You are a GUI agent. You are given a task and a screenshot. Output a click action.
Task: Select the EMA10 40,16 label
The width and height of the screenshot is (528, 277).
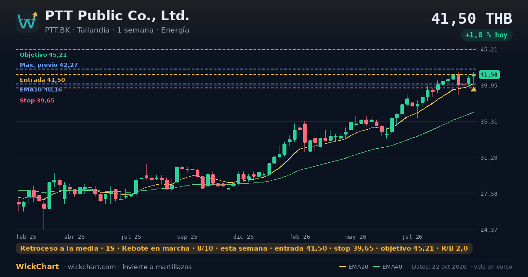(41, 90)
